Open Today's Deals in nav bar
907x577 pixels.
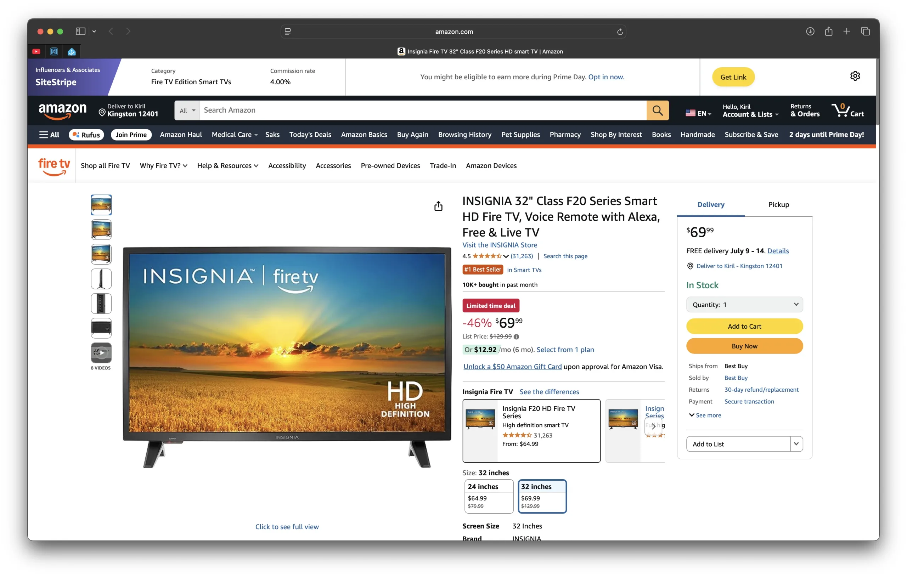[x=310, y=135]
